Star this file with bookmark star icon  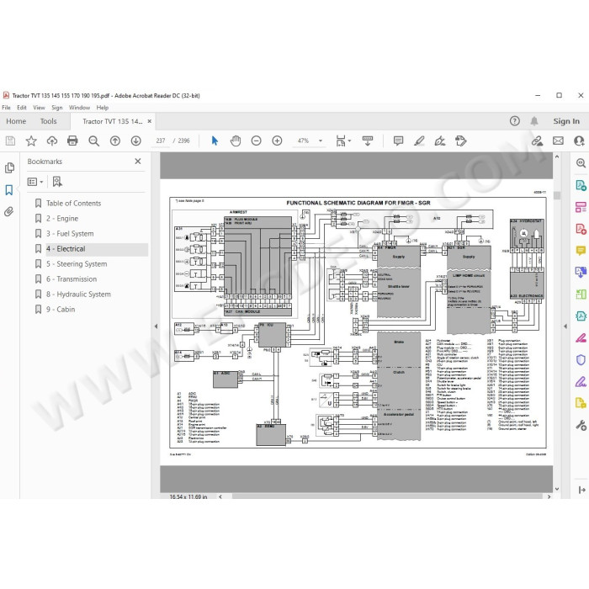(31, 141)
